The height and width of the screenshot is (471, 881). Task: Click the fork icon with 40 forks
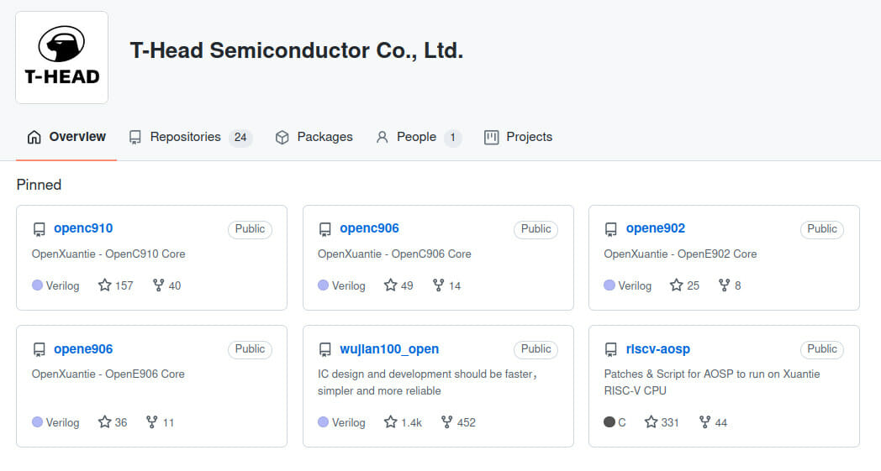[x=158, y=285]
